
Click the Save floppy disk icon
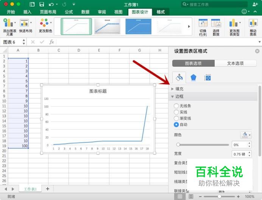pyautogui.click(x=42, y=4)
